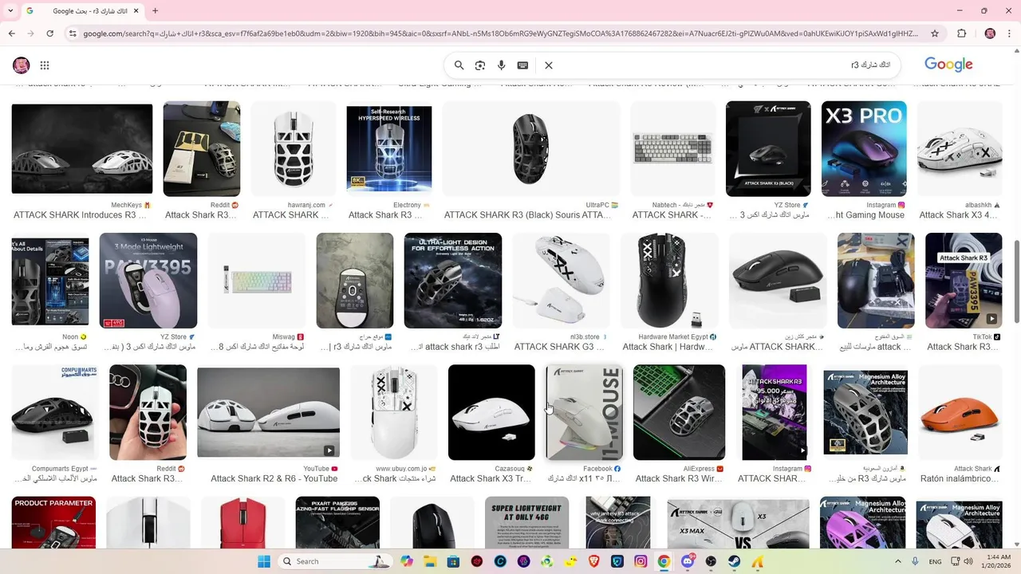Open the YZ Store PAW3395 purple mouse image

coord(148,281)
